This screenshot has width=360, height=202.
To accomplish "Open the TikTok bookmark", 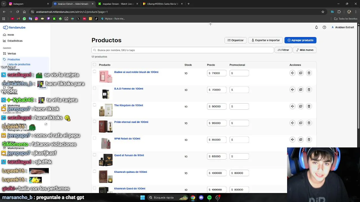I will (x=96, y=19).
